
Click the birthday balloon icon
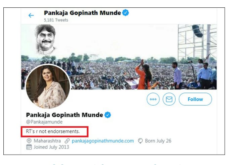coord(140,141)
